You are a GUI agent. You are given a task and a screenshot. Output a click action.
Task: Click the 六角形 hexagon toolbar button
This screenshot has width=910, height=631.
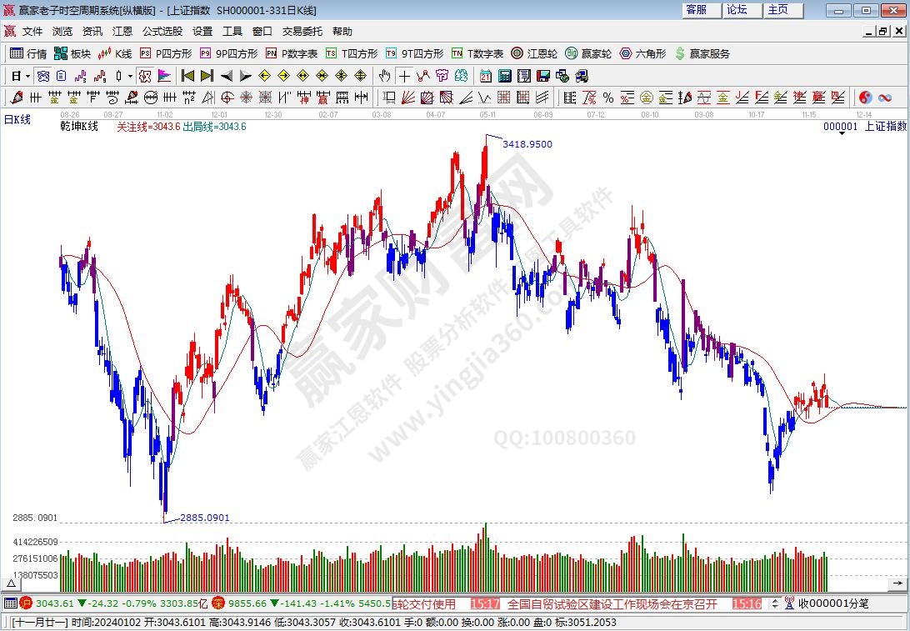[x=642, y=53]
